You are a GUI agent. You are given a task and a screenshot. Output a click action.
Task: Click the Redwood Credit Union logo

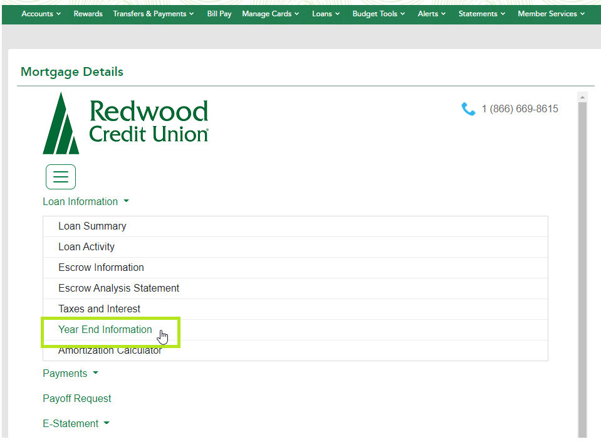coord(126,123)
